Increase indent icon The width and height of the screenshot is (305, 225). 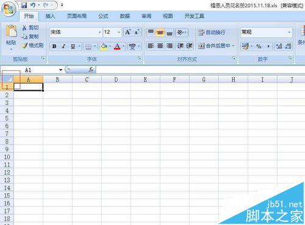(x=189, y=46)
